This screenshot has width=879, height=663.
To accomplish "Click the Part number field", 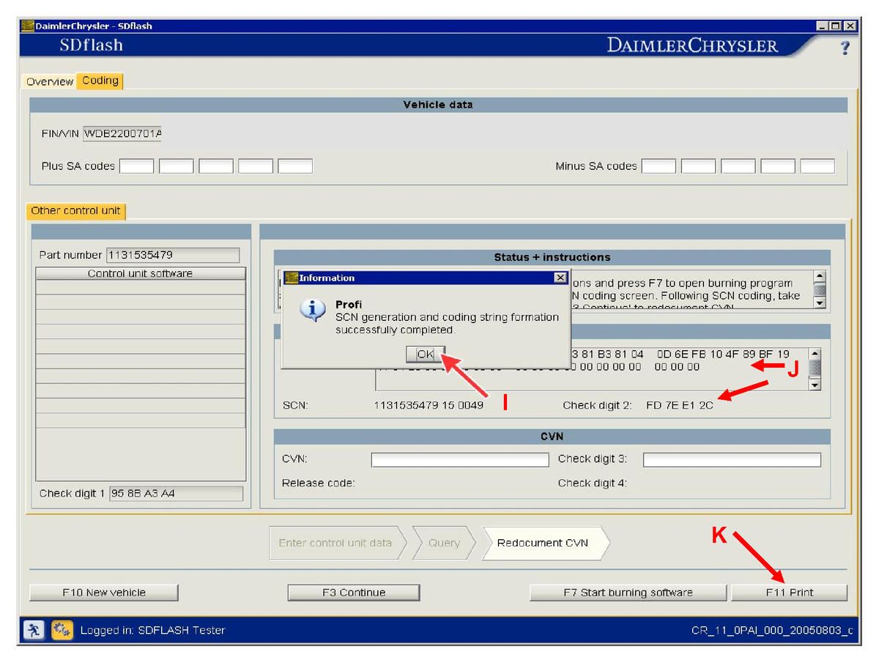I will click(172, 255).
